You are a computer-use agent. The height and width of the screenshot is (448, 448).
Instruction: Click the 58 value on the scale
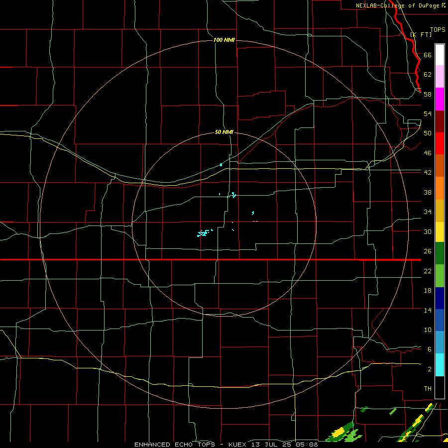(428, 94)
